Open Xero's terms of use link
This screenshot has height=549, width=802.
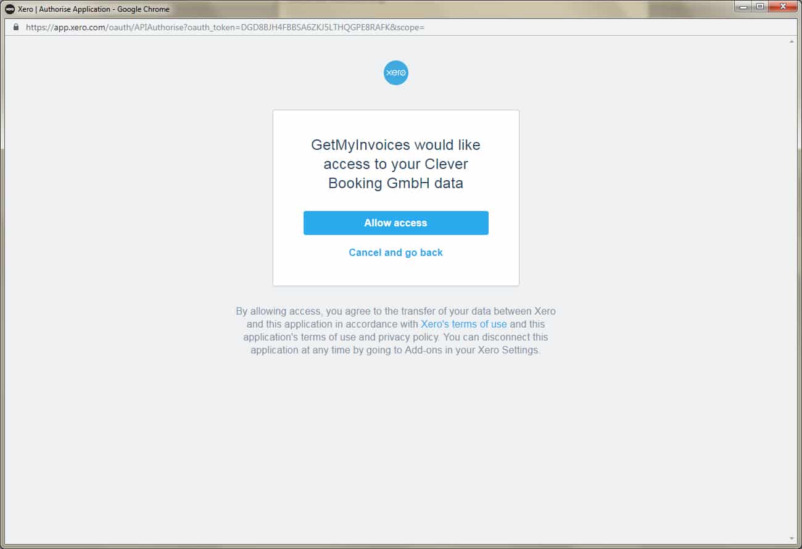464,324
